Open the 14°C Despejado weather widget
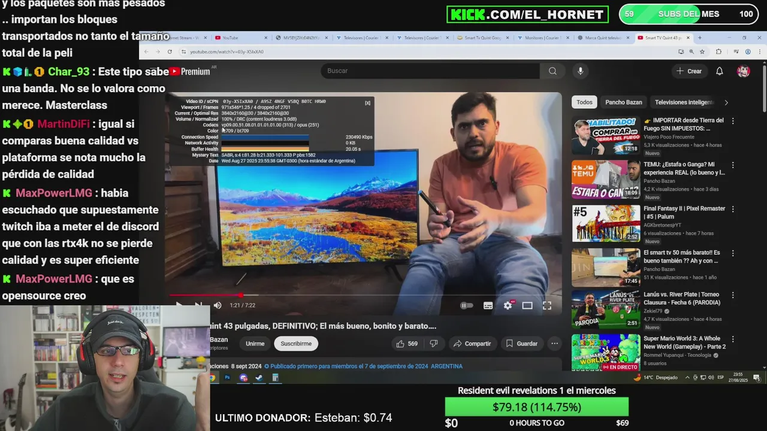767x431 pixels. tap(656, 378)
